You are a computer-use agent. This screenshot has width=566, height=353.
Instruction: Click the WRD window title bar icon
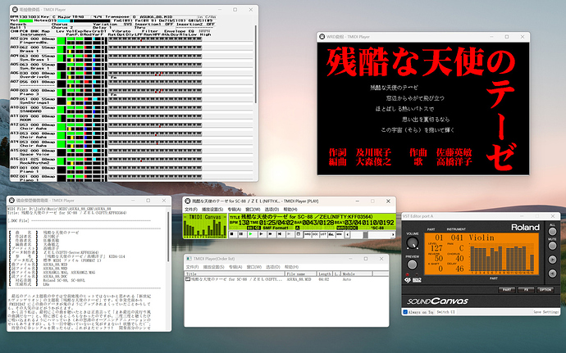tap(322, 36)
